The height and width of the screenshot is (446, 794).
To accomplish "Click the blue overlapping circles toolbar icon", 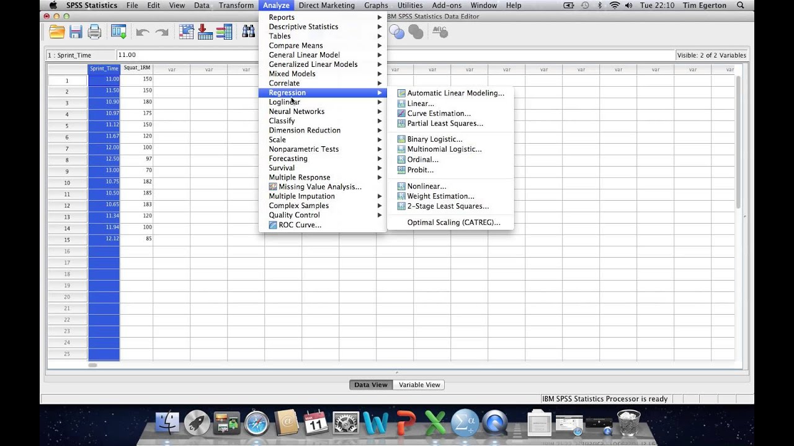I will pos(396,32).
